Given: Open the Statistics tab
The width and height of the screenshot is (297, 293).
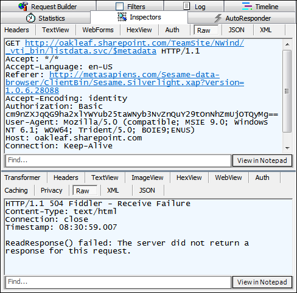Looking at the screenshot, I should pyautogui.click(x=46, y=18).
